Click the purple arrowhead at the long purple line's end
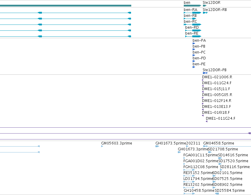 point(250,134)
